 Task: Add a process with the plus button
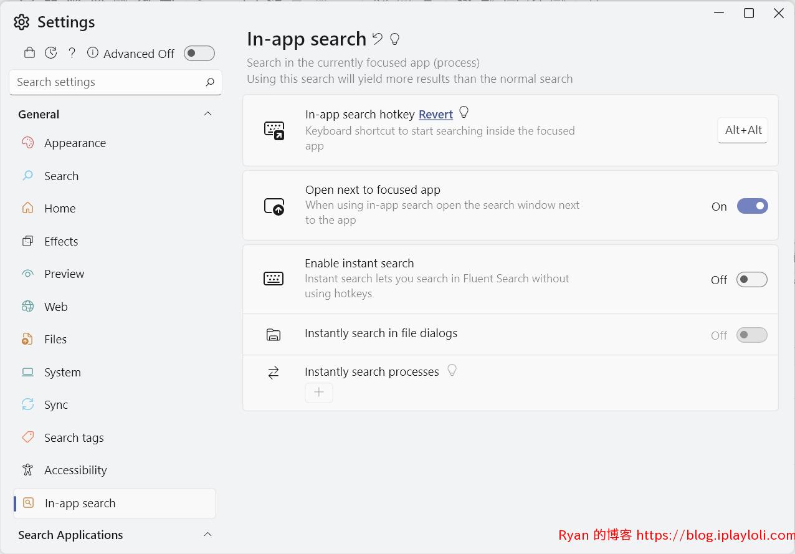click(319, 392)
